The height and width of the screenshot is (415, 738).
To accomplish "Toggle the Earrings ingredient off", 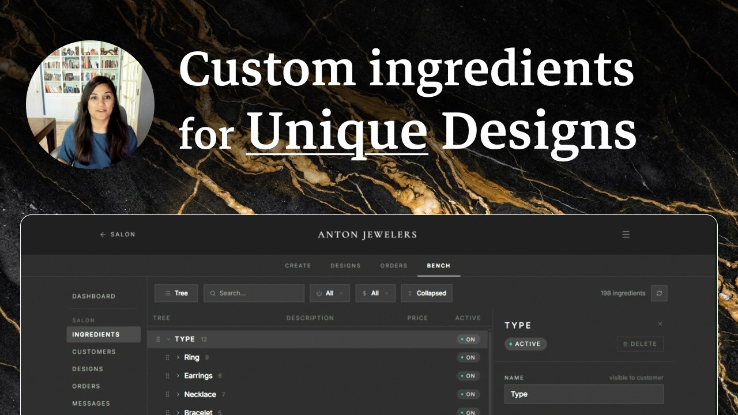I will point(468,376).
